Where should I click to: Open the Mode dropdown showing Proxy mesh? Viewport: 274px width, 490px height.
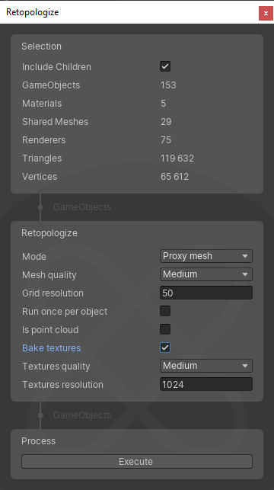(206, 256)
